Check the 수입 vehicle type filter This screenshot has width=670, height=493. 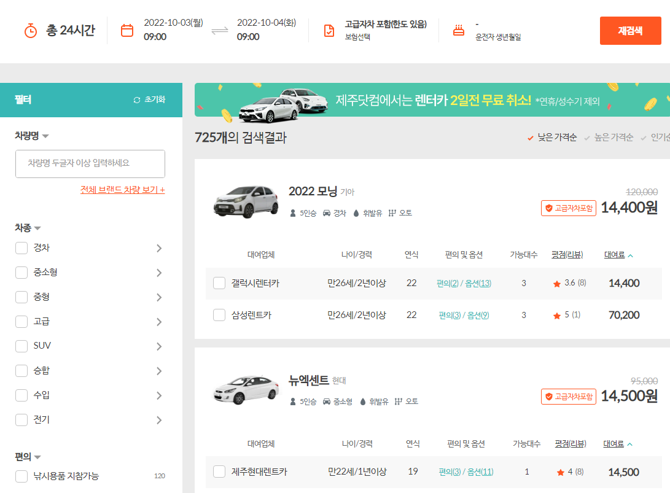[21, 395]
